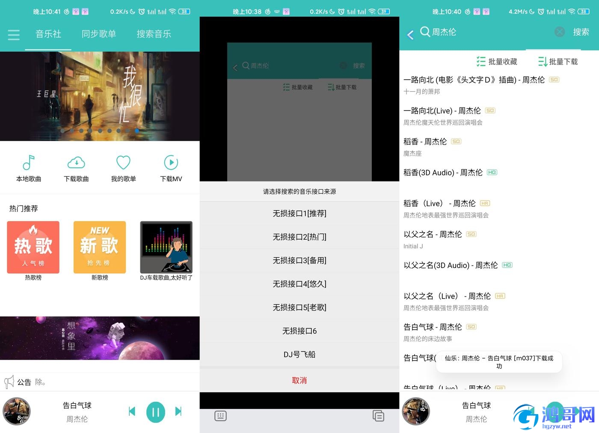The width and height of the screenshot is (599, 433).
Task: Clear the search text with X icon
Action: [x=559, y=32]
